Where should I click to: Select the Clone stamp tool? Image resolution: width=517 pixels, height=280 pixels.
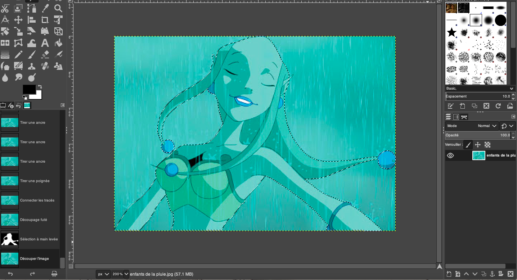click(32, 66)
